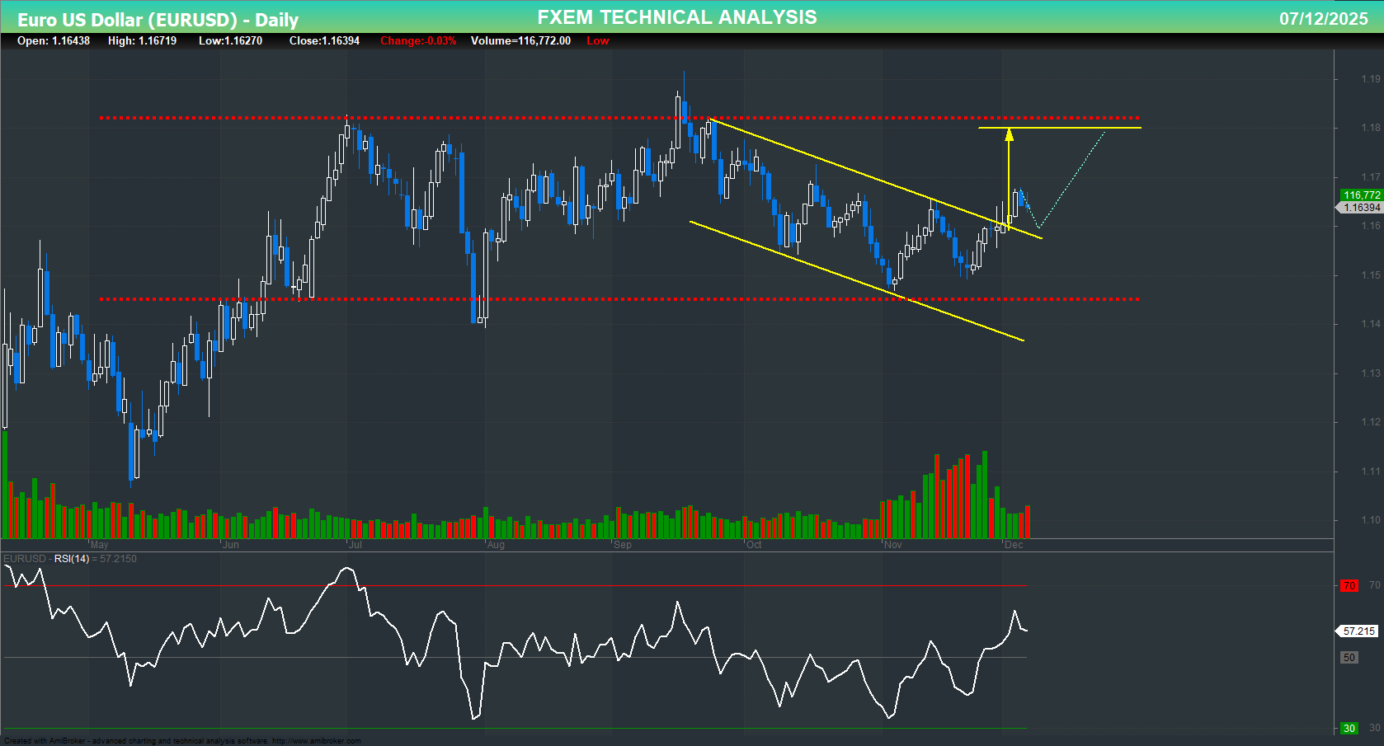Select the yellow projection arrow on the chart
Image resolution: width=1384 pixels, height=746 pixels.
point(1008,165)
